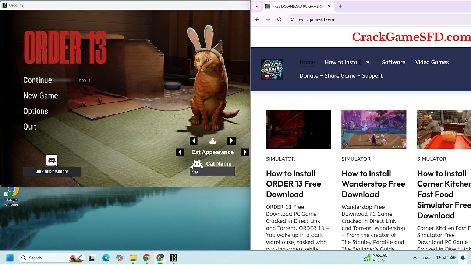471x265 pixels.
Task: Start a New Game in Order 13
Action: pyautogui.click(x=40, y=96)
